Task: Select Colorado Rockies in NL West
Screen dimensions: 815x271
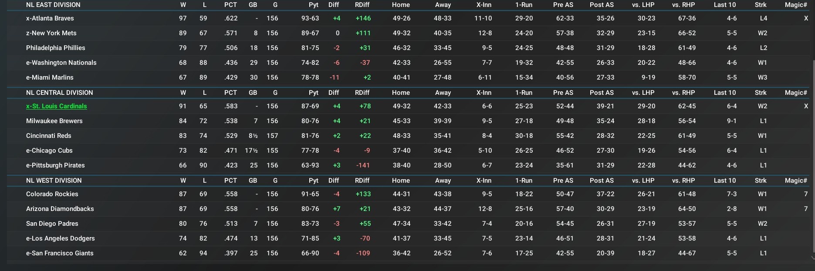Action: pos(52,194)
